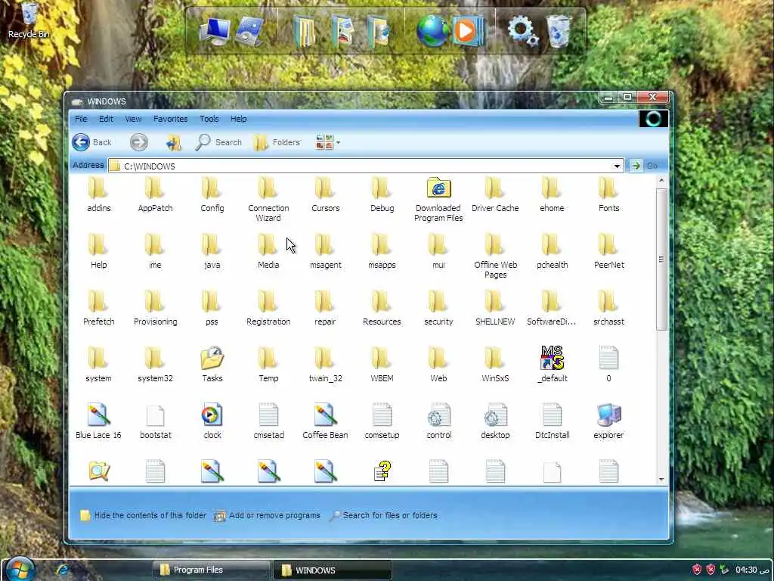The width and height of the screenshot is (774, 581).
Task: Switch to Program Files taskbar window
Action: pos(211,570)
